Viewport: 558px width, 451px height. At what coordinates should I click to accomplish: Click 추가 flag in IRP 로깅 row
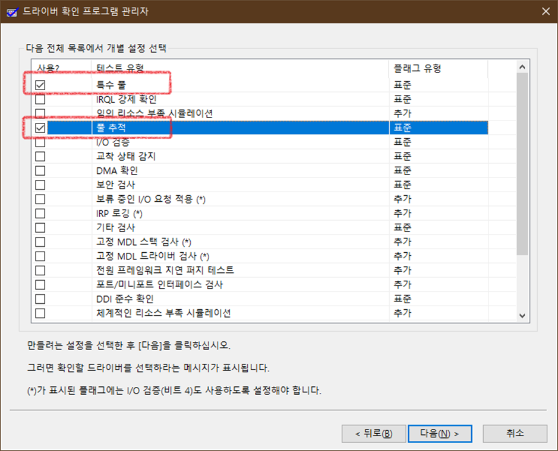(402, 213)
